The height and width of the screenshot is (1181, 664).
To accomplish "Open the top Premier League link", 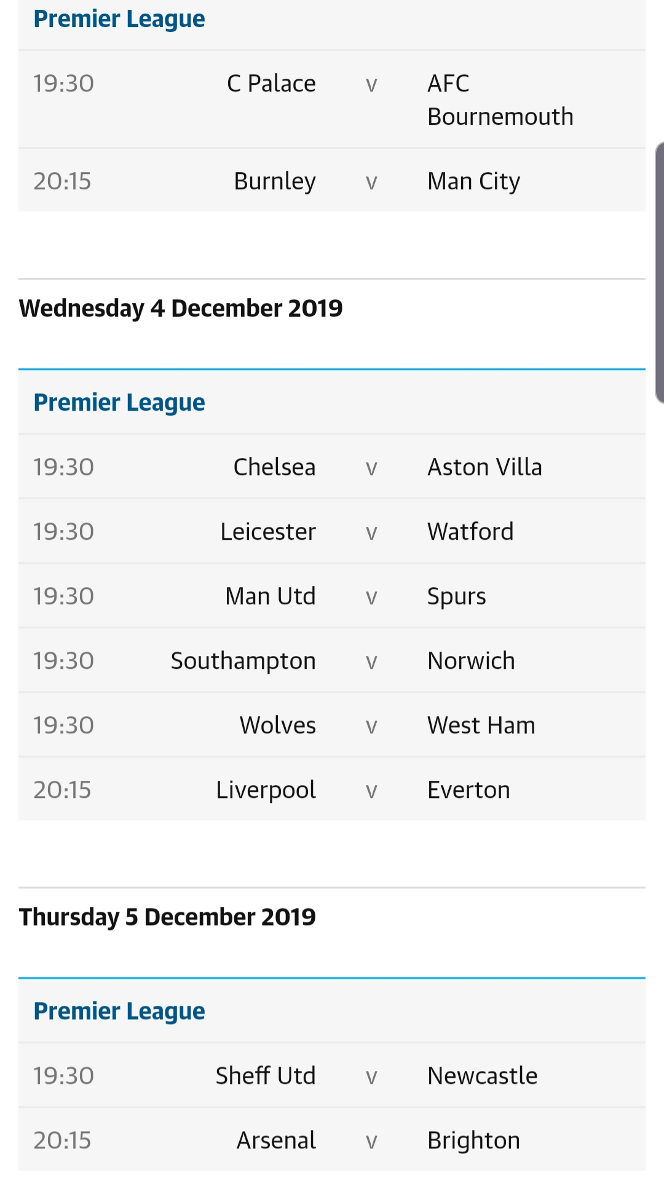I will [x=119, y=19].
